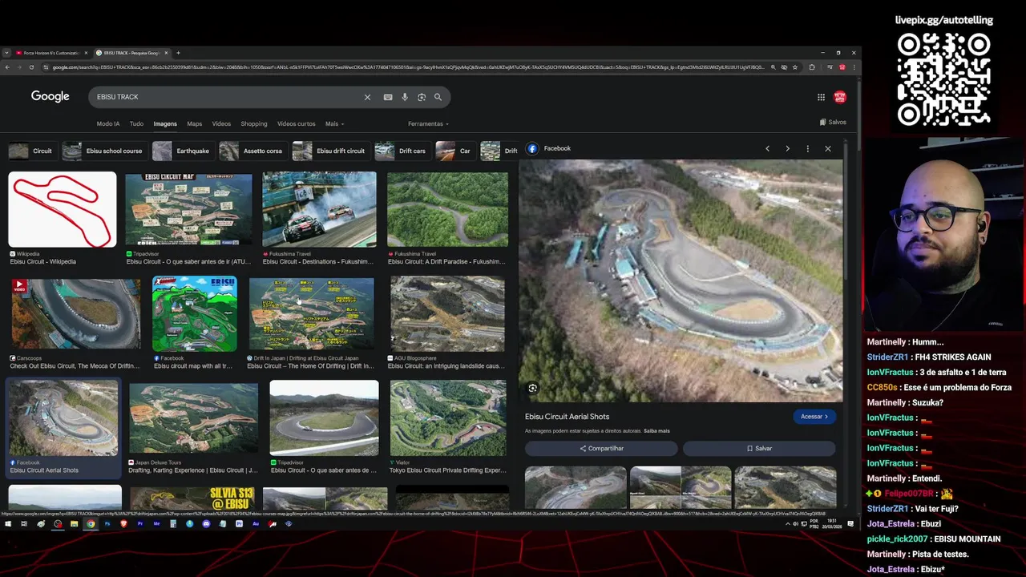Switch to Videos tab
This screenshot has height=577, width=1026.
pos(221,124)
